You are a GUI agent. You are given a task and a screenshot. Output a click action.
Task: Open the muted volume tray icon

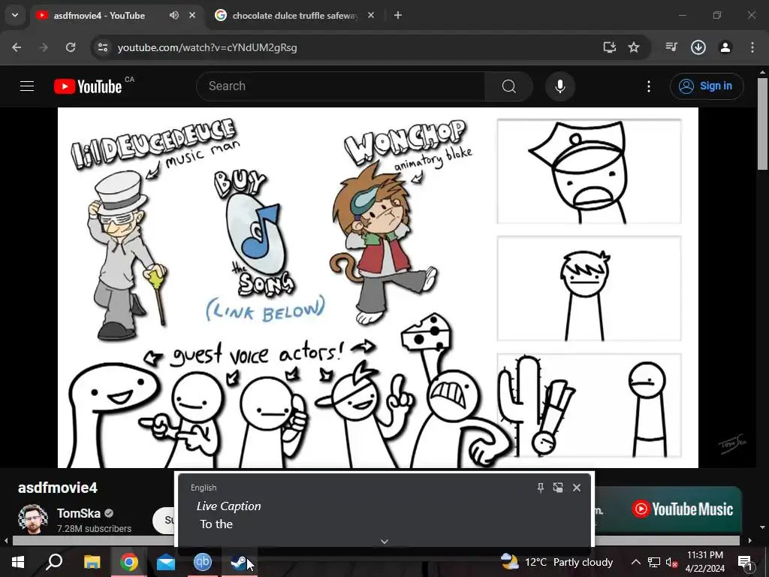(x=671, y=562)
